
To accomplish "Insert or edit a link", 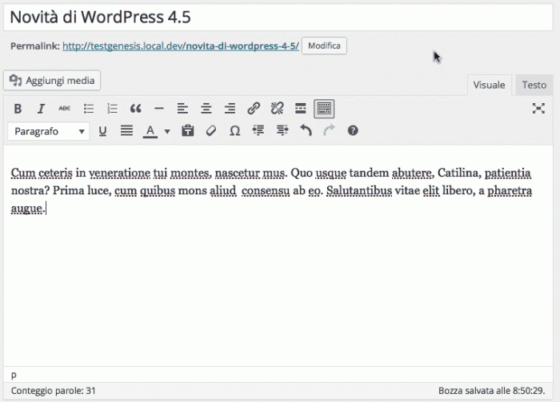I will 254,108.
